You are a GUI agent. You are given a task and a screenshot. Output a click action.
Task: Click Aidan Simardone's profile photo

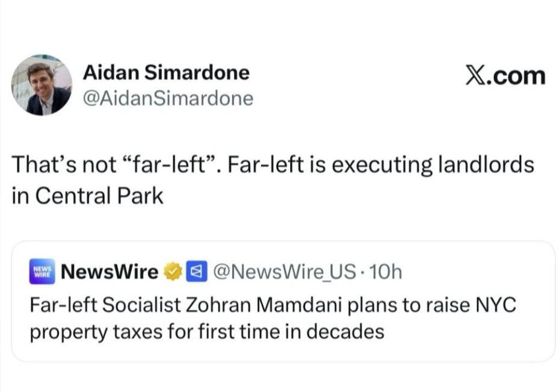pos(42,85)
